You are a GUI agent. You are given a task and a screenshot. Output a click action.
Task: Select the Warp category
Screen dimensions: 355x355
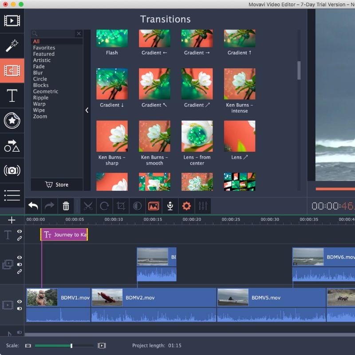tap(39, 104)
